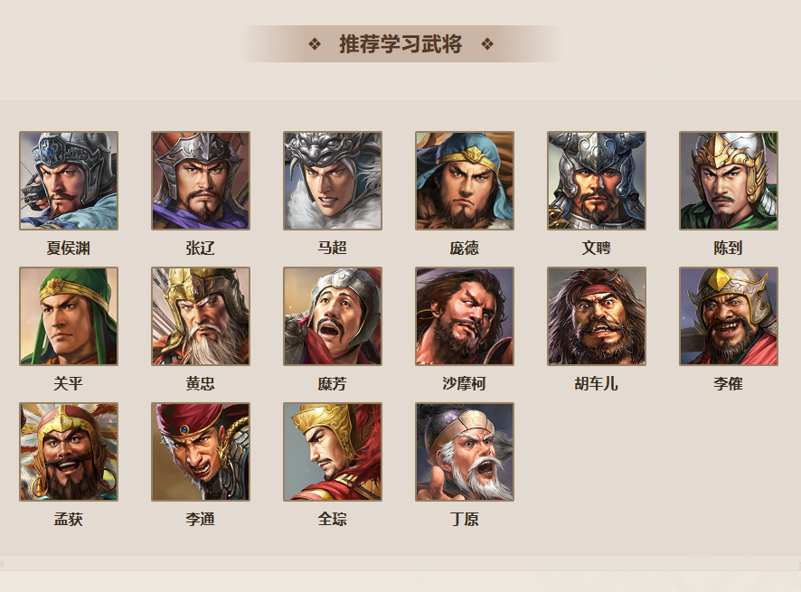The width and height of the screenshot is (801, 592).
Task: Select the 黄忠 white-bearded archer portrait
Action: pyautogui.click(x=201, y=316)
